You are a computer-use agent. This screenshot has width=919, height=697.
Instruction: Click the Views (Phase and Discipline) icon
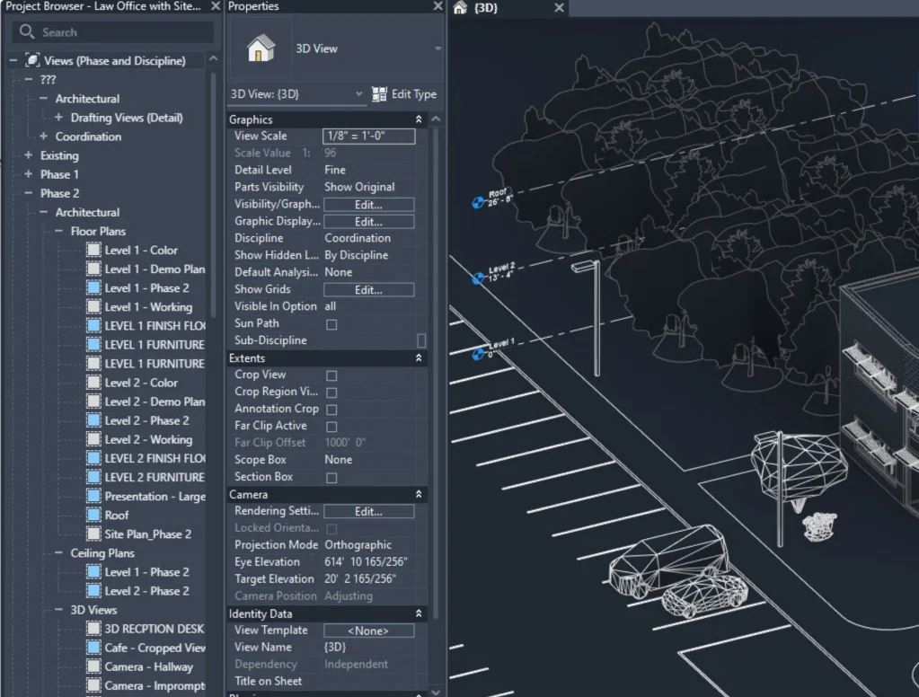32,60
